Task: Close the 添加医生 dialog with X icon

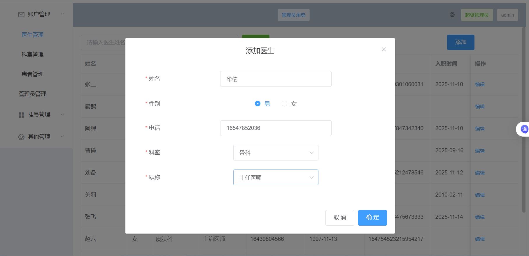Action: pyautogui.click(x=384, y=50)
